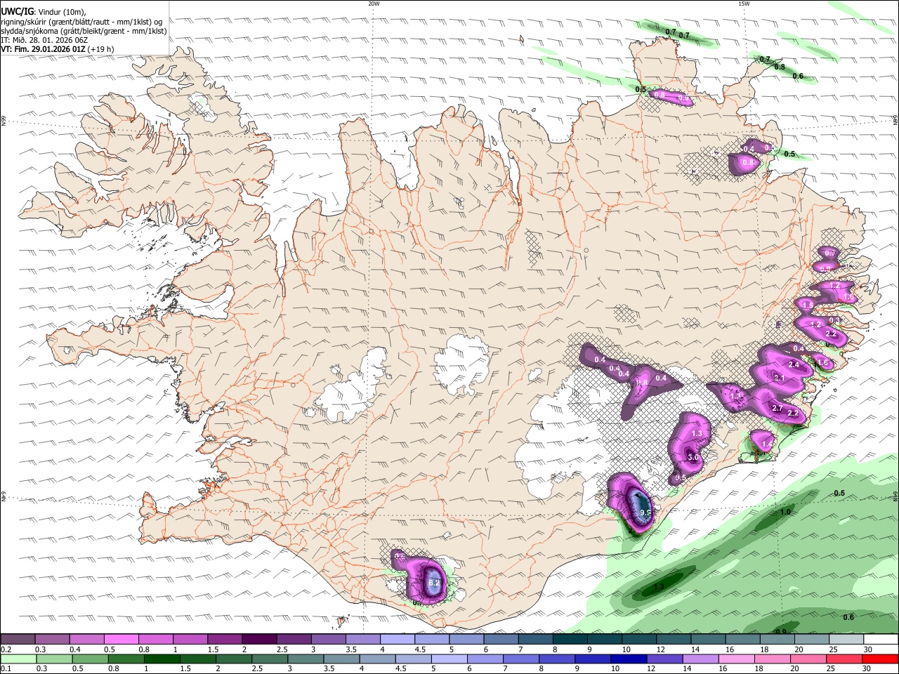899x674 pixels.
Task: Click the (+19 h) forecast offset text
Action: tap(101, 49)
